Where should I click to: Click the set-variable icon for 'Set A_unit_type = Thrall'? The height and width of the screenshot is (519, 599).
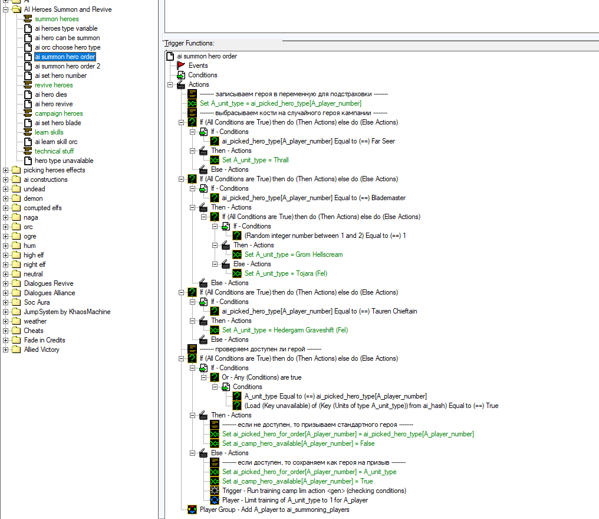coord(215,160)
